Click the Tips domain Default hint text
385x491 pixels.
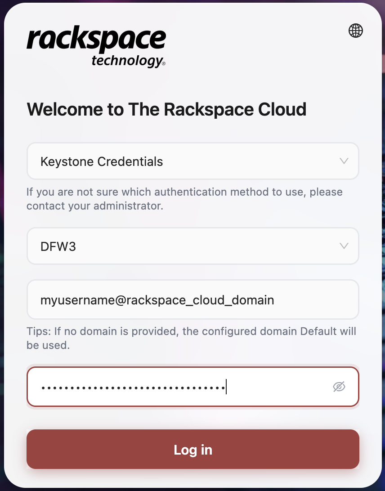tap(191, 338)
